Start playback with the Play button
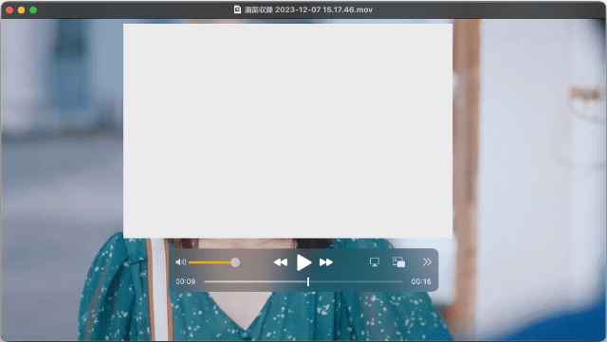Image resolution: width=607 pixels, height=342 pixels. tap(304, 262)
